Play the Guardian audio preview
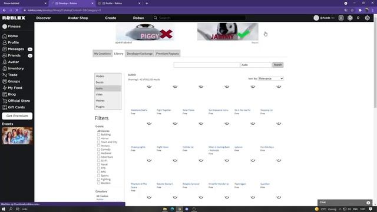This screenshot has width=377, height=212. click(279, 160)
